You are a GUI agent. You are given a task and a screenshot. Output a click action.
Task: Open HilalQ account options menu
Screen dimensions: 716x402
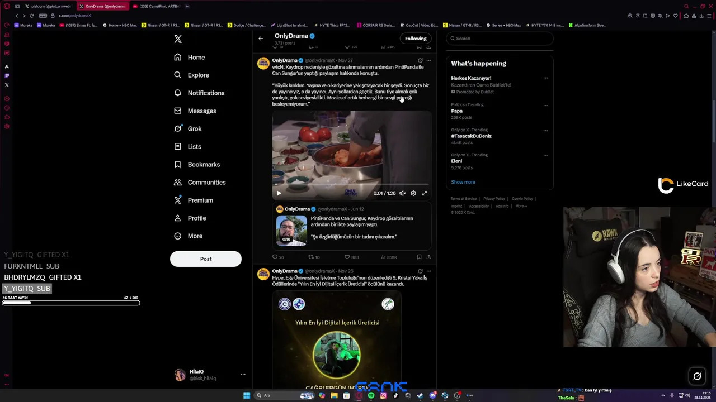pyautogui.click(x=243, y=375)
